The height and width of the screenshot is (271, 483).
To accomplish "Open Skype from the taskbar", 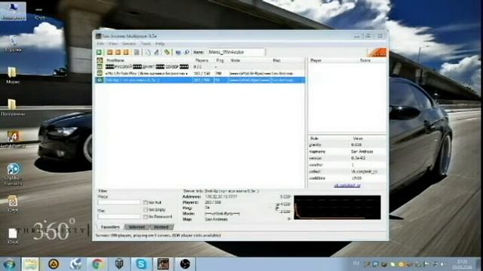I will 141,264.
